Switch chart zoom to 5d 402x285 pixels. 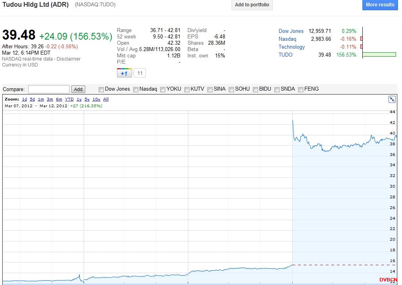[x=33, y=99]
